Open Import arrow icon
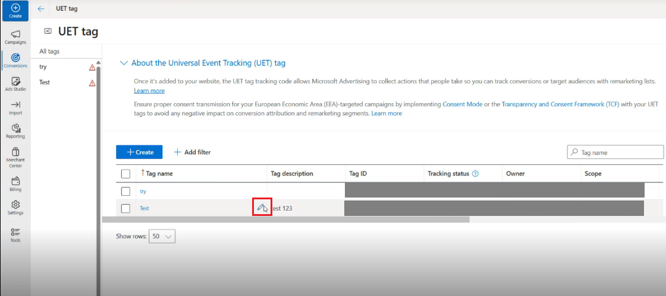The height and width of the screenshot is (296, 666). (x=15, y=104)
